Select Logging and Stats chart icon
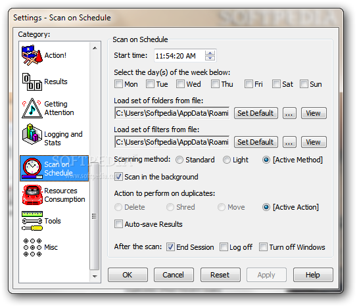This screenshot has width=357, height=307. (x=32, y=134)
